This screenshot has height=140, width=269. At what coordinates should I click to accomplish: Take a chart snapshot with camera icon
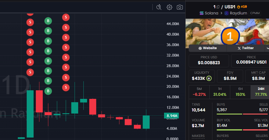180,7
